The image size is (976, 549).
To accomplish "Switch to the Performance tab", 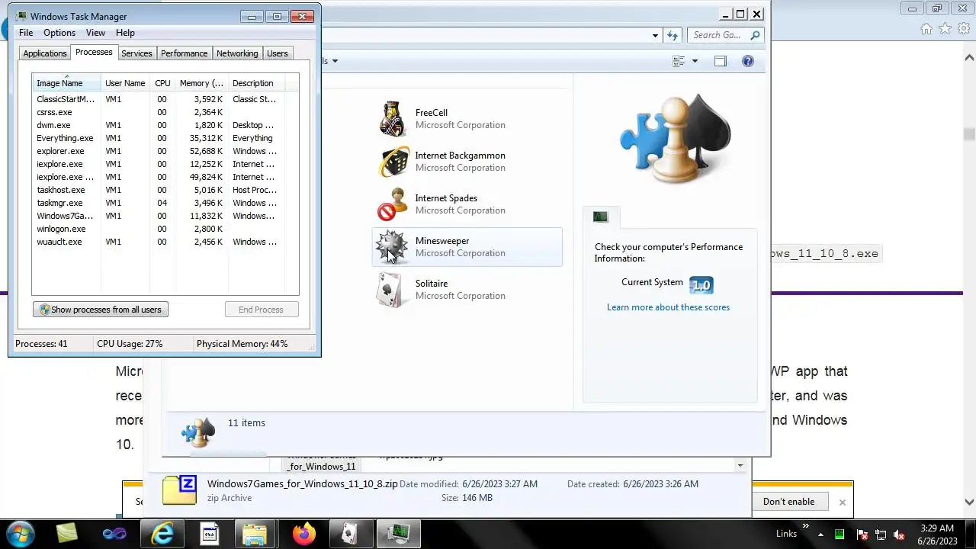I will [x=184, y=53].
